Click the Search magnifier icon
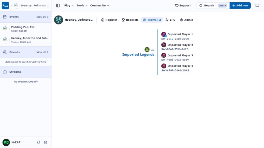Viewport: 264px width, 148px height. [x=201, y=6]
